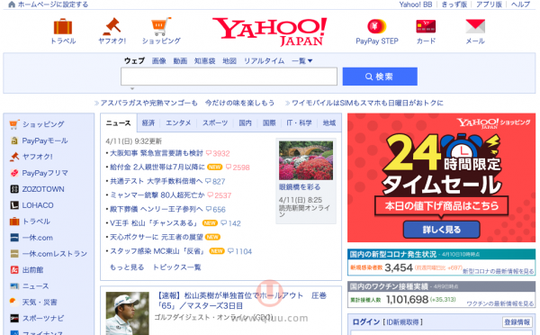Open sidebar 出前館 icon
This screenshot has width=540, height=335.
tap(14, 270)
